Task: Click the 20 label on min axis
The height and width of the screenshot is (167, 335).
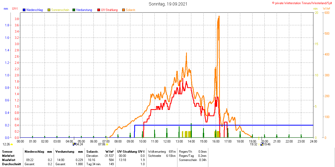Action: coord(316,13)
